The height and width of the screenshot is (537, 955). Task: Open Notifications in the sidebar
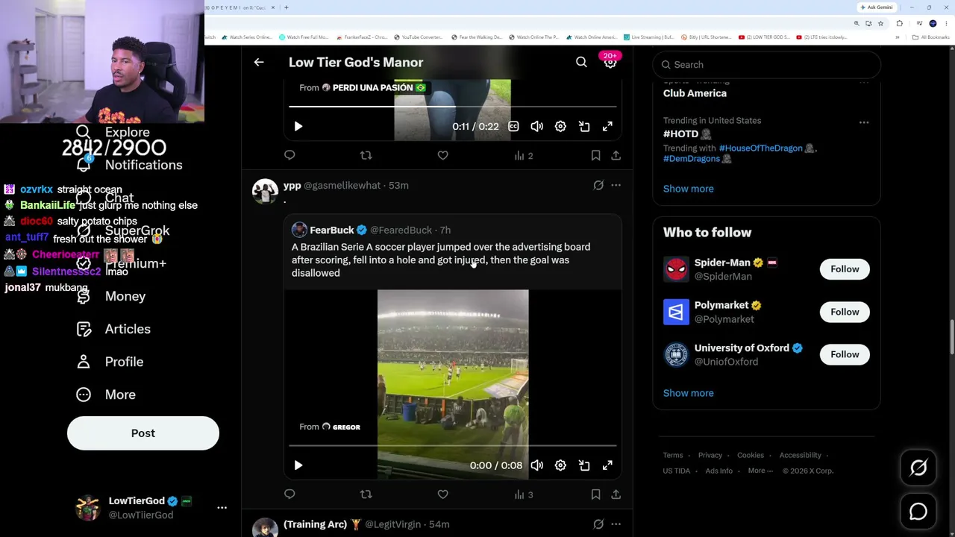pyautogui.click(x=129, y=165)
